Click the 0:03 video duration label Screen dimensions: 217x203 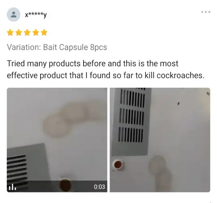coord(99,187)
